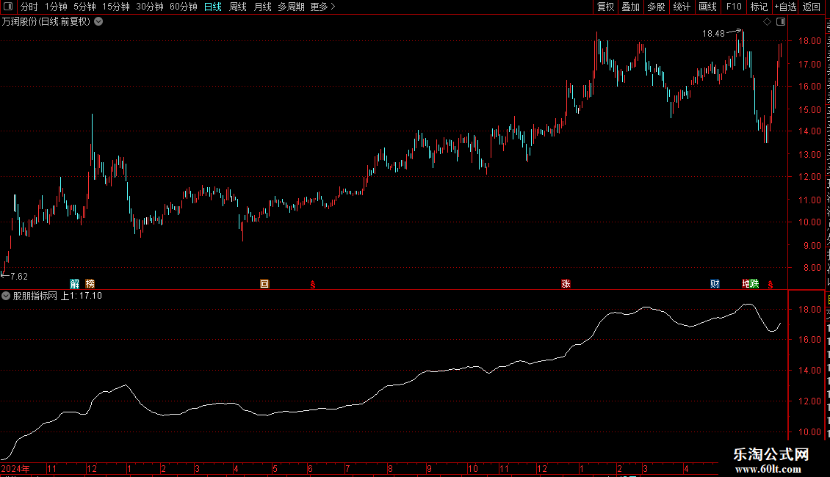Select the 月线 monthly chart tab
The image size is (830, 477).
262,7
